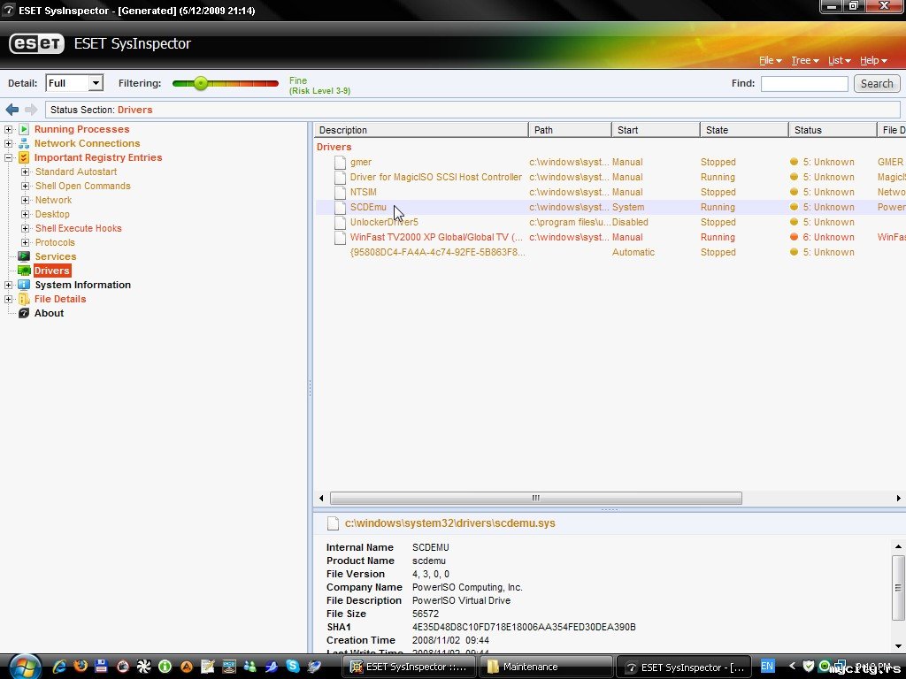Click the Network Connections tree icon
The image size is (906, 679).
click(x=24, y=143)
